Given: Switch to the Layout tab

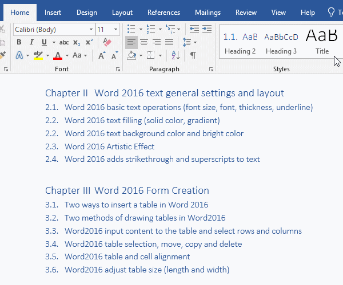Looking at the screenshot, I should point(122,13).
